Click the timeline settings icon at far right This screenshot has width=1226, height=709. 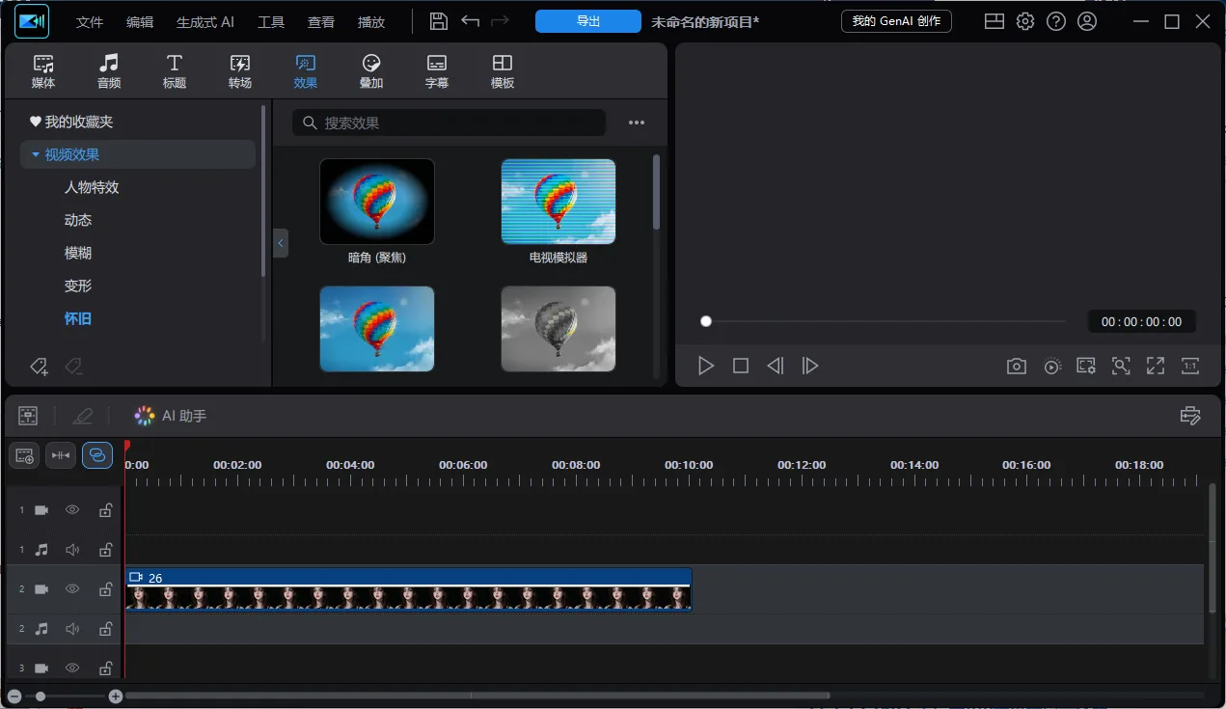[x=1190, y=416]
